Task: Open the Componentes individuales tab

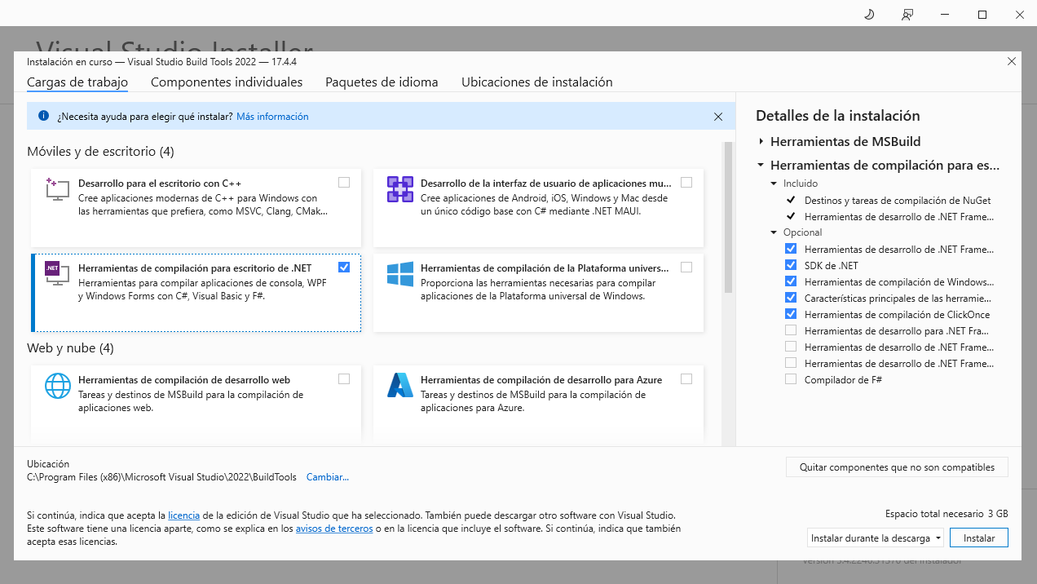Action: [x=227, y=82]
